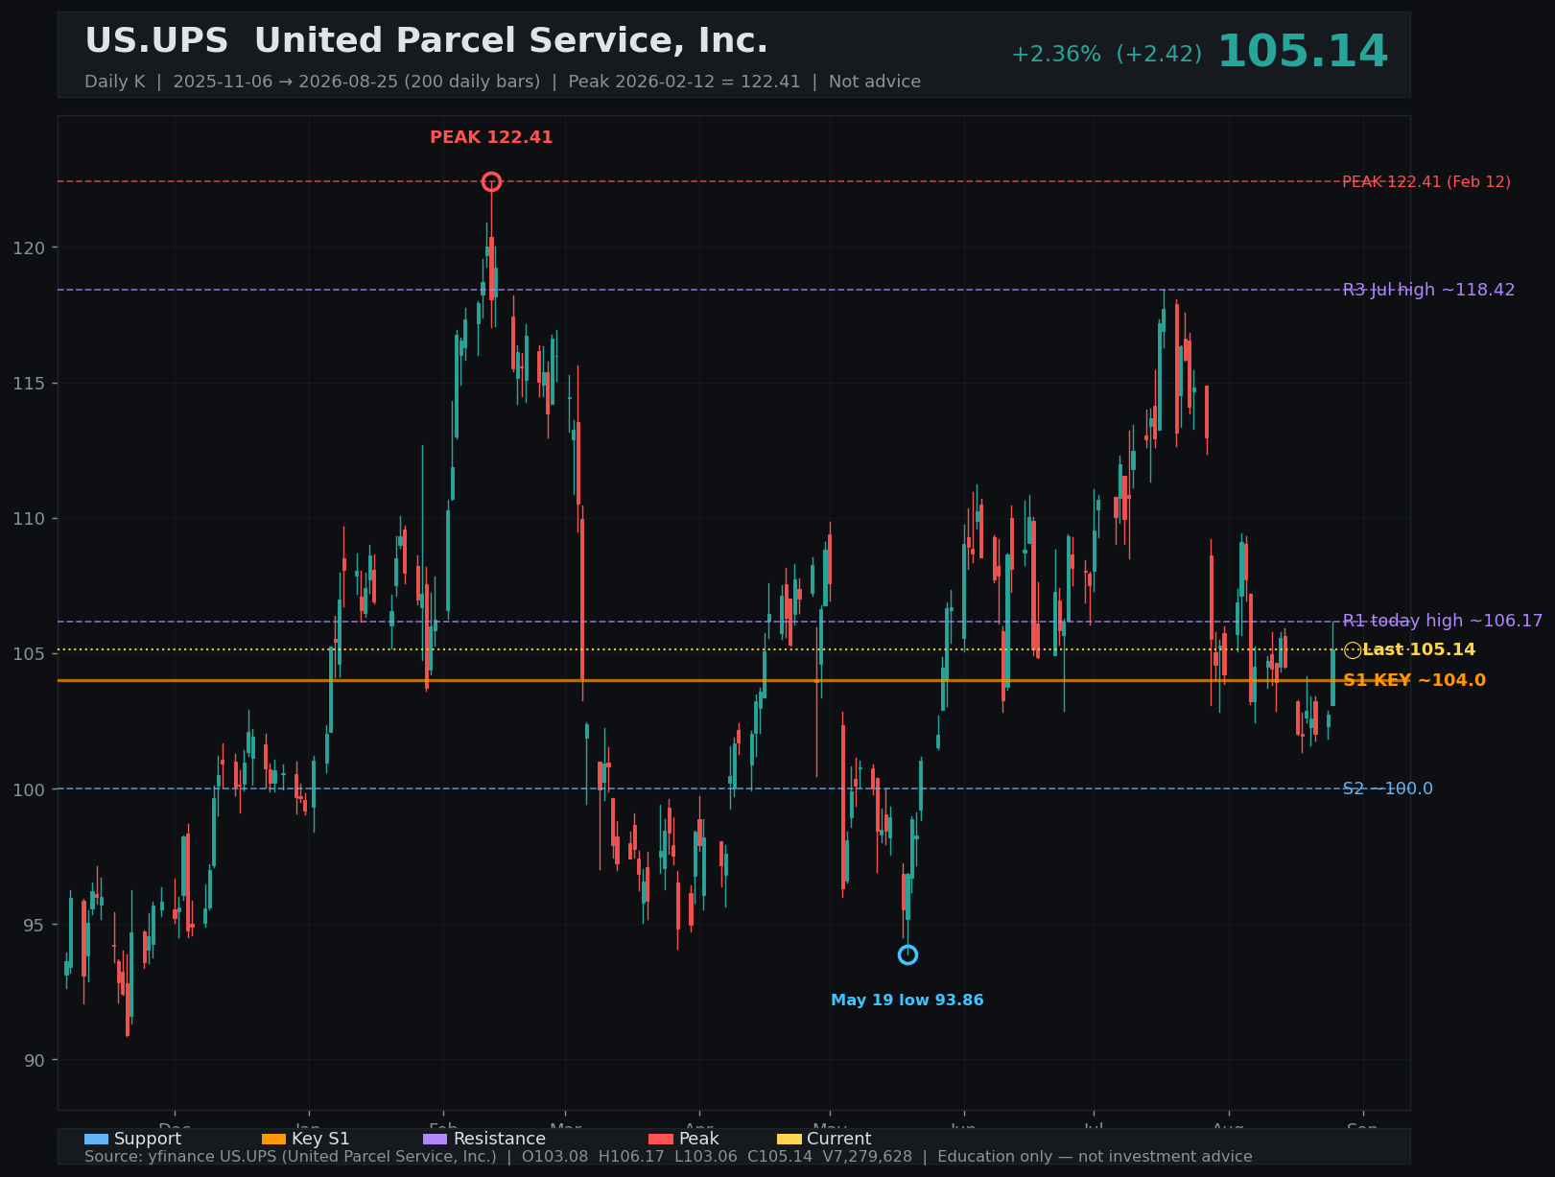Click the 'PEAK 122.41' annotation above the chart

pyautogui.click(x=491, y=137)
